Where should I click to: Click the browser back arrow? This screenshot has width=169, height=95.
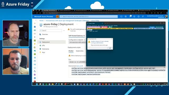34,13
